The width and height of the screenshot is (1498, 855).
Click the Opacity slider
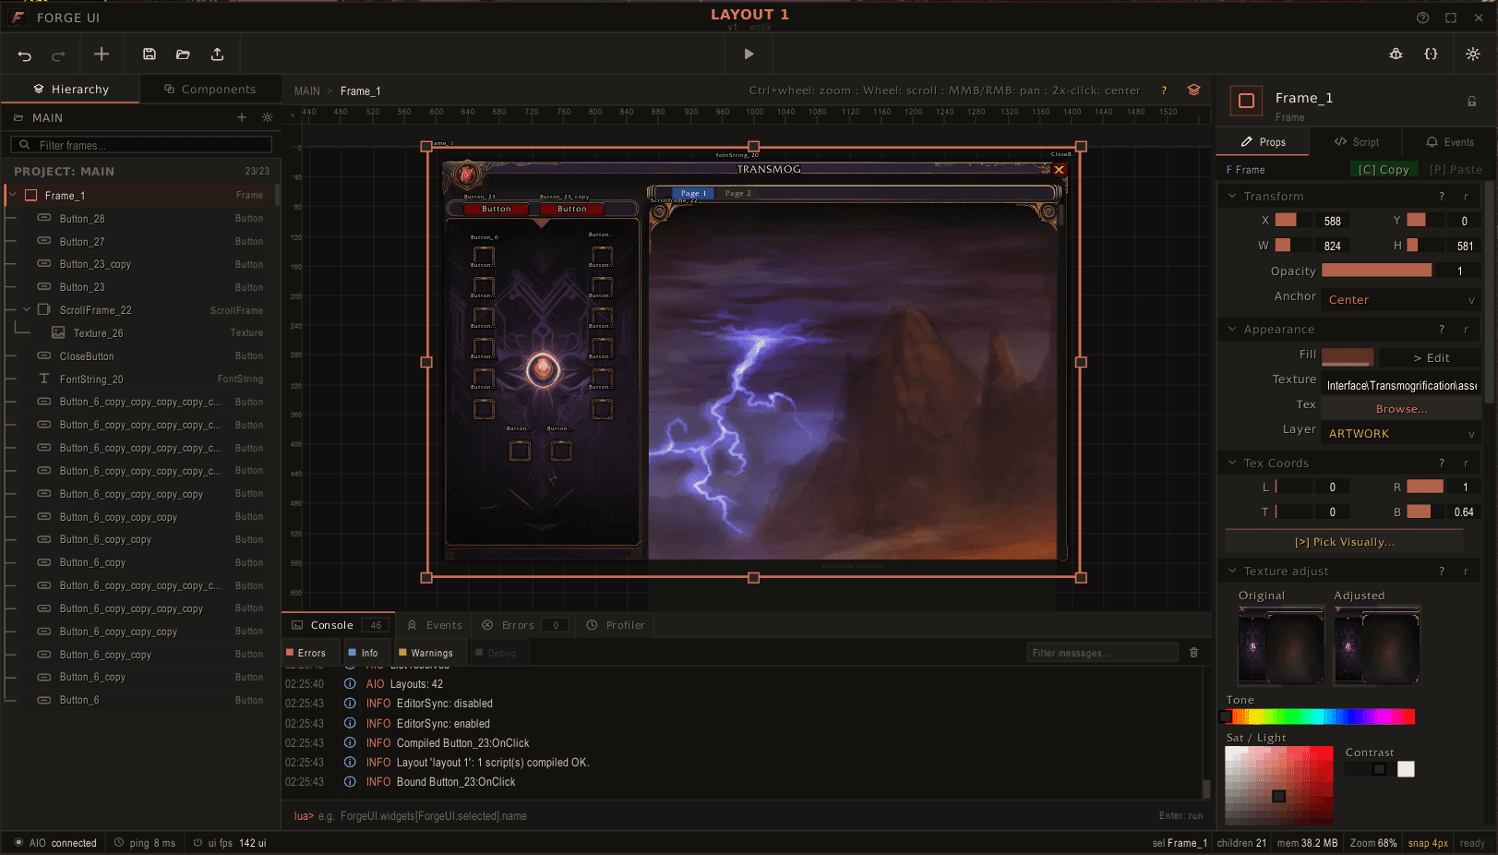point(1377,271)
